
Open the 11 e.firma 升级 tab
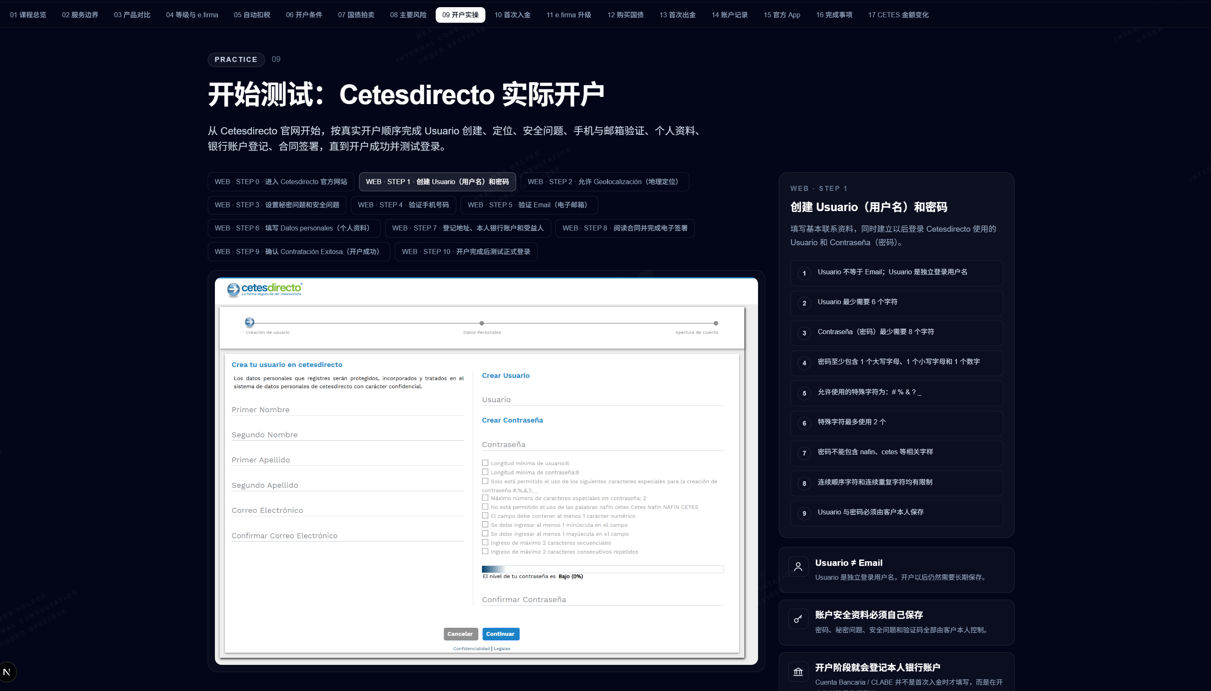[569, 15]
